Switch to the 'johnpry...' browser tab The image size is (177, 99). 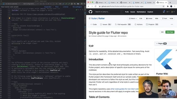point(101,2)
